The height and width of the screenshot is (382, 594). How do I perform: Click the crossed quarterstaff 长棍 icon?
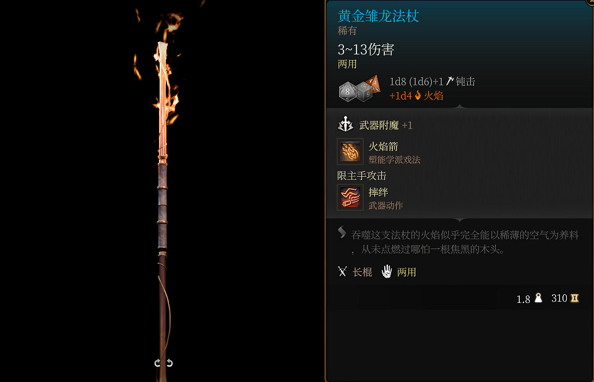(x=342, y=271)
